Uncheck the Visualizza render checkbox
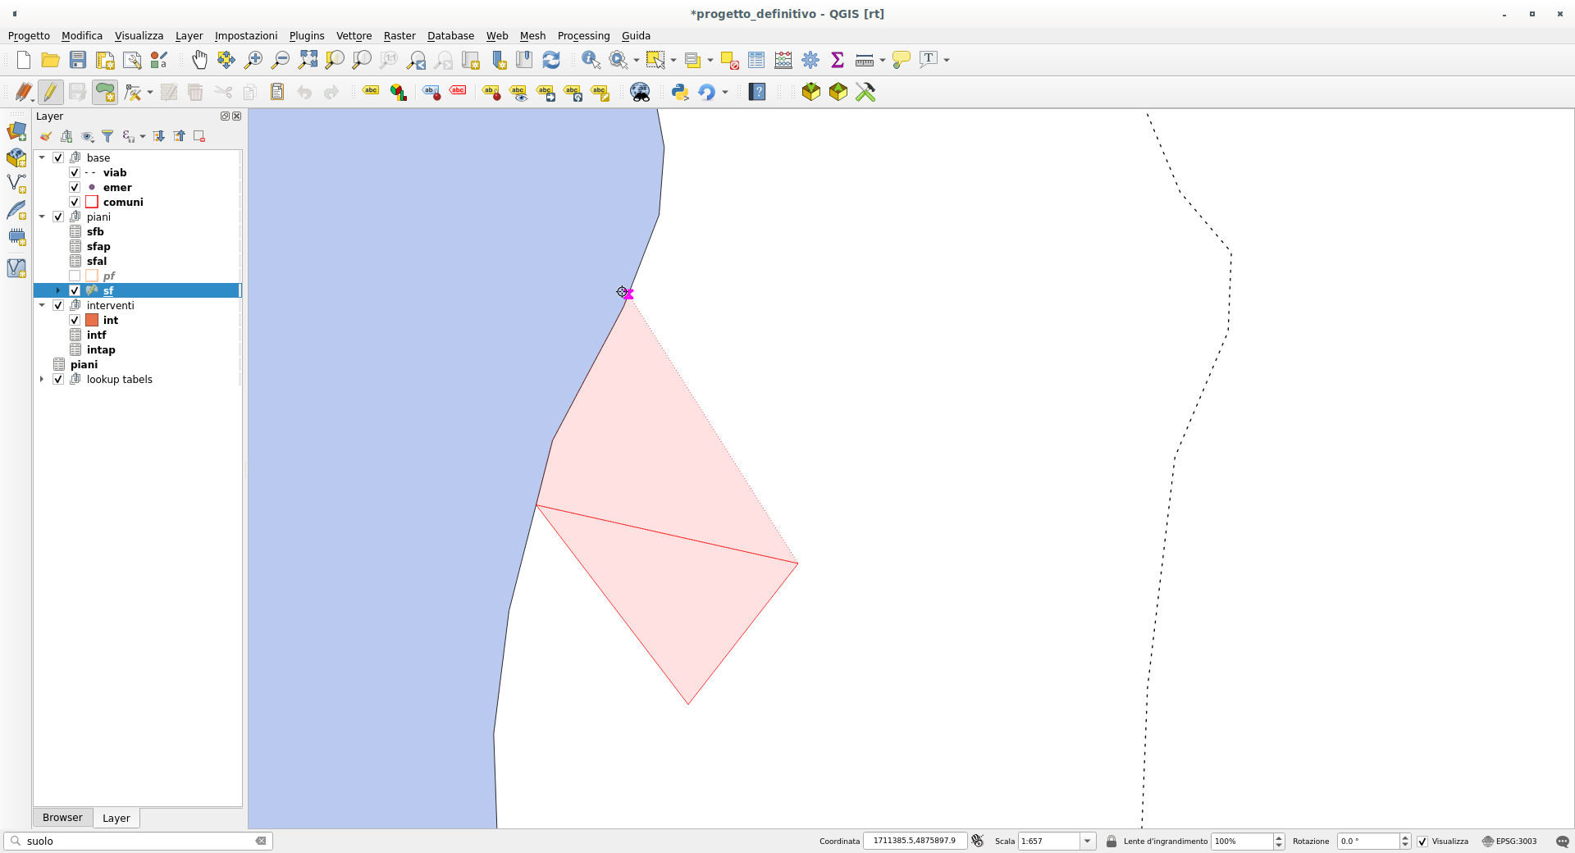This screenshot has height=853, width=1575. (1422, 842)
